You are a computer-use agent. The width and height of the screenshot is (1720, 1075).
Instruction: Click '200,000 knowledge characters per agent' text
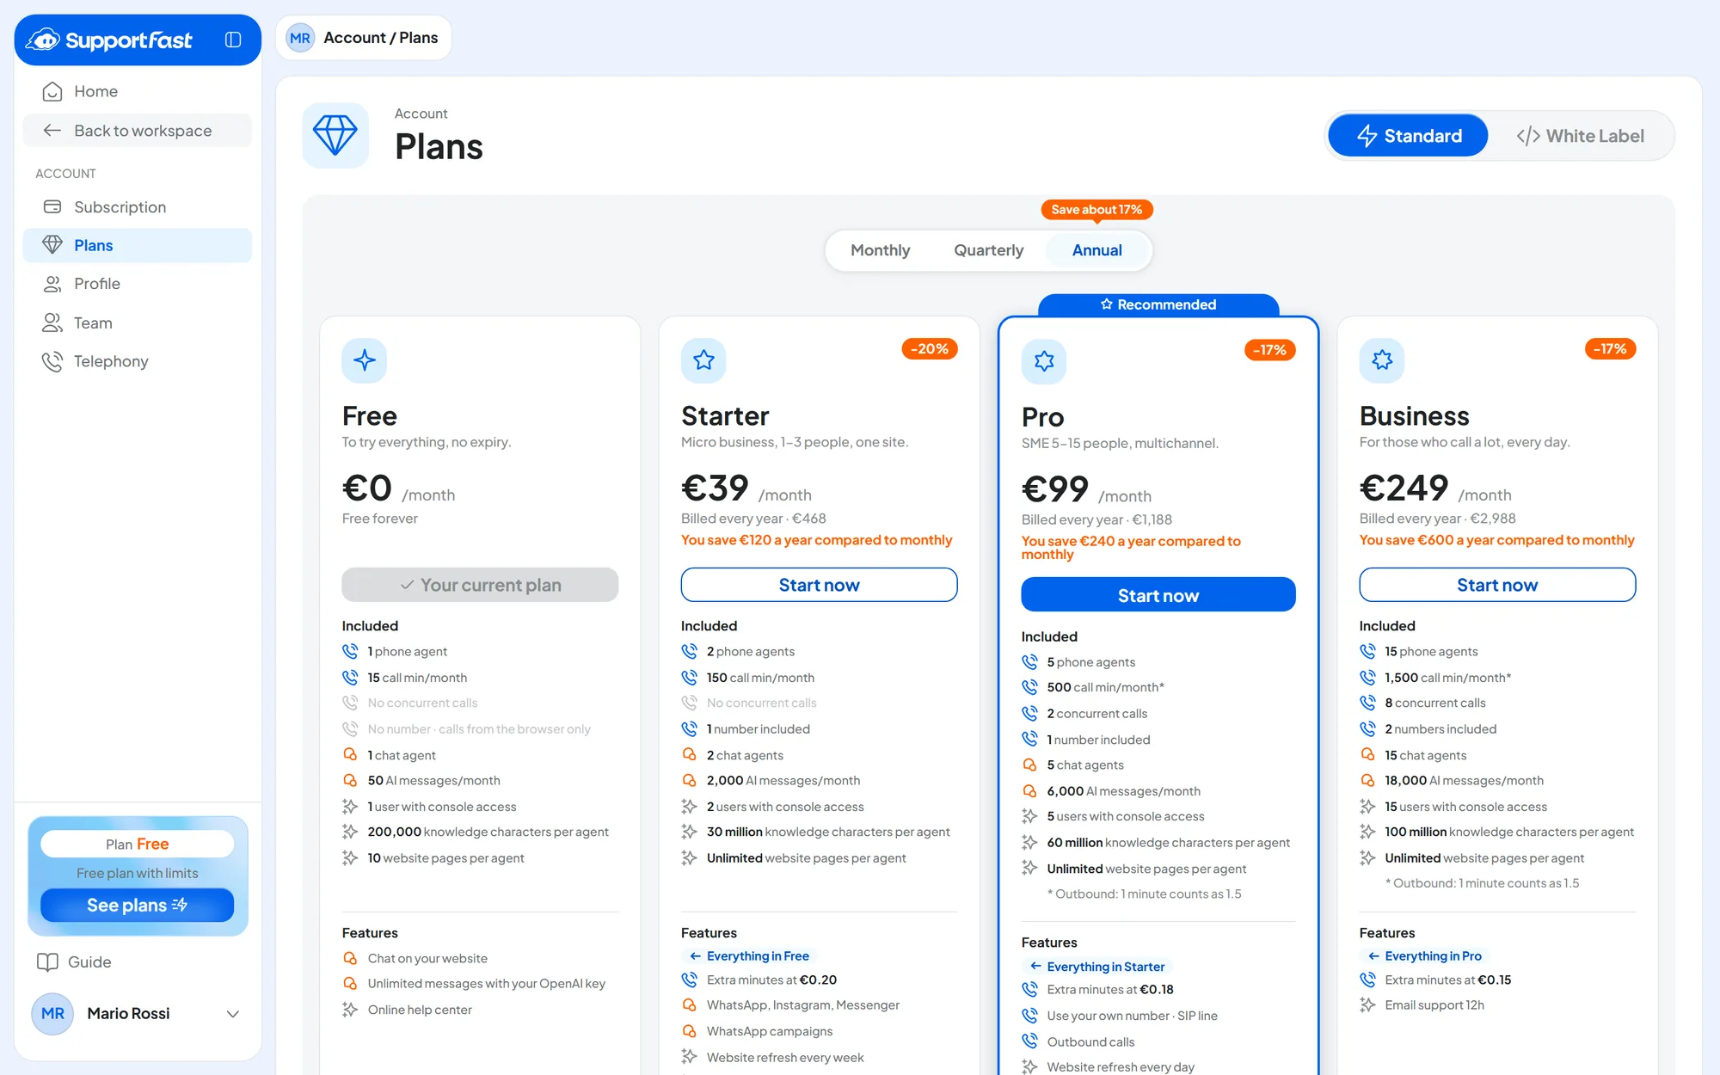pos(488,832)
